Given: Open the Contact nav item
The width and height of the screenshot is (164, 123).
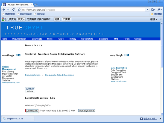Looking at the screenshot, I should click(x=138, y=39).
